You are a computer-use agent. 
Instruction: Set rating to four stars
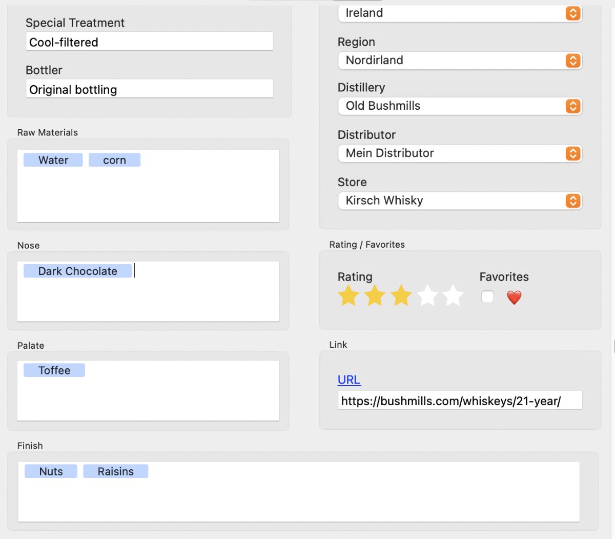427,296
